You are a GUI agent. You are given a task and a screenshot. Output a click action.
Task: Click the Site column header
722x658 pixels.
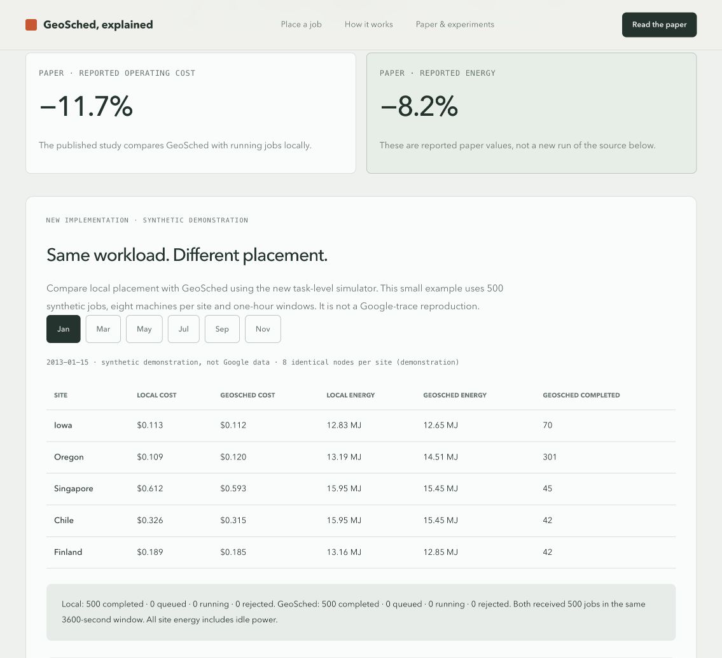click(61, 395)
